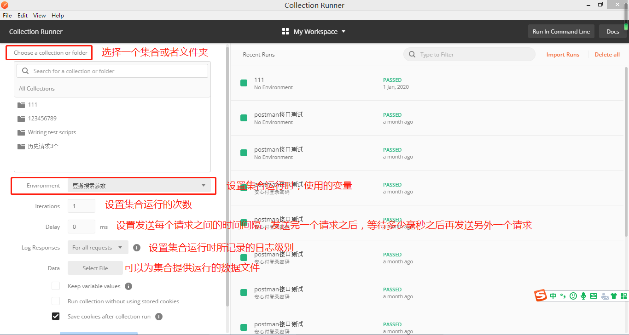Click the recent runs list scrollbar

pos(626,152)
